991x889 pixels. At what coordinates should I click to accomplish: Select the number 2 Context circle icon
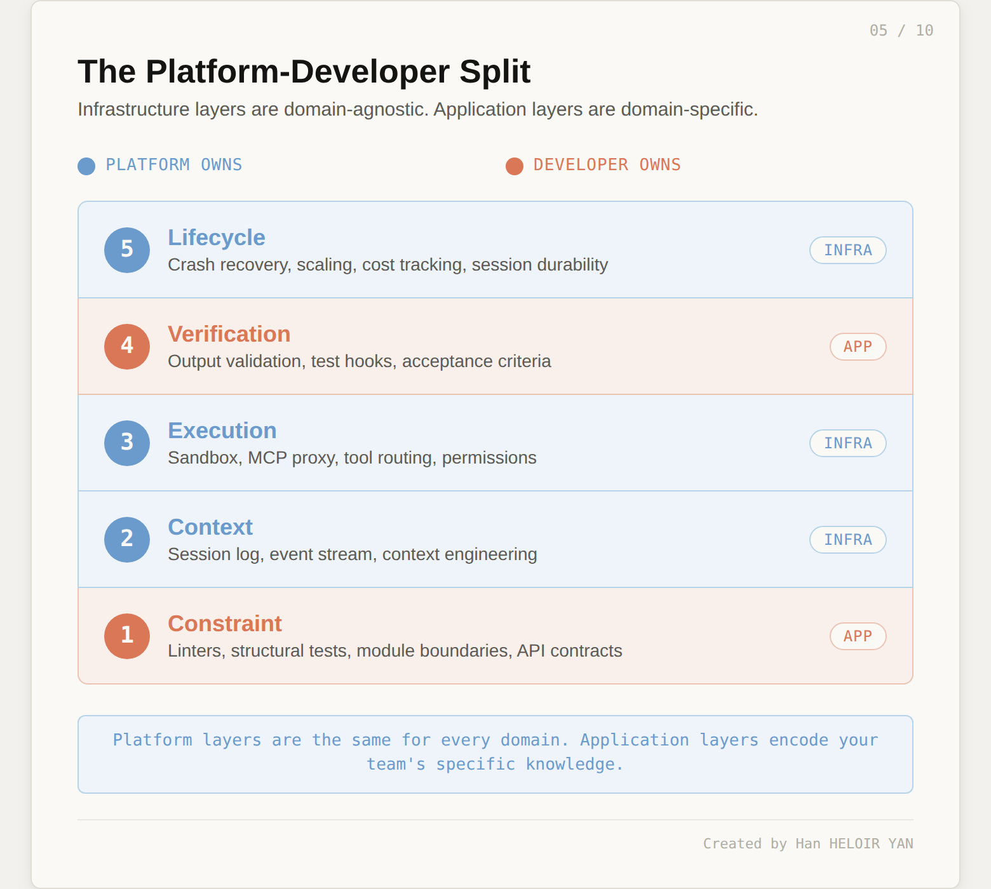[126, 540]
